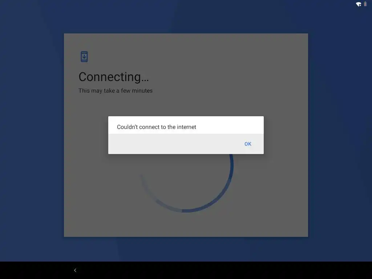This screenshot has height=279, width=372.
Task: Click the bottom of the circular progress arc
Action: tap(186, 210)
